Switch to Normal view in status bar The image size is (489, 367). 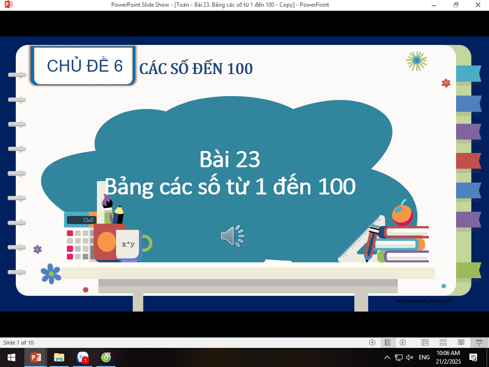coord(425,343)
